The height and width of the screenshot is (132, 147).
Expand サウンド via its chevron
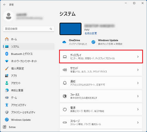click(138, 70)
